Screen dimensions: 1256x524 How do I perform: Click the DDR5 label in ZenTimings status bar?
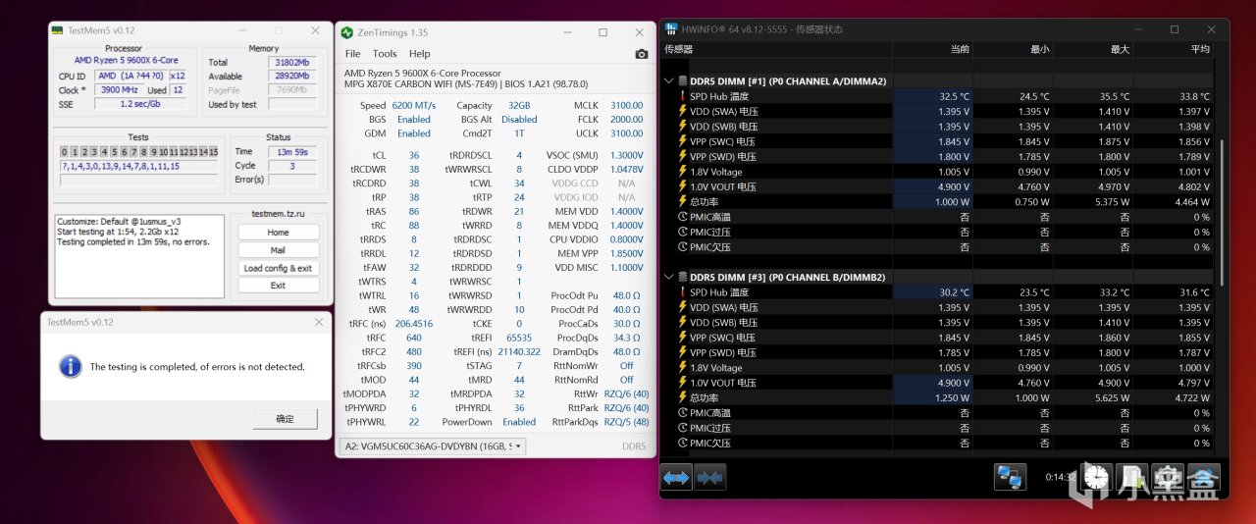[x=634, y=446]
